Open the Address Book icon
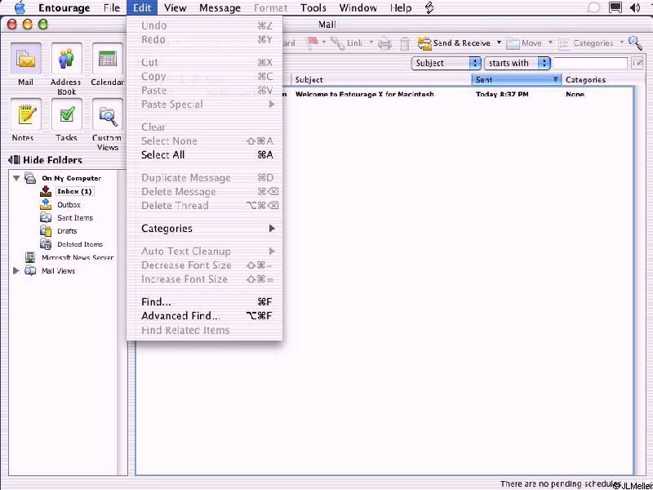The image size is (653, 490). tap(66, 59)
